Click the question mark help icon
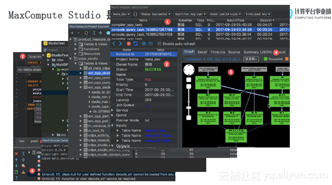The image size is (332, 185). click(16, 178)
